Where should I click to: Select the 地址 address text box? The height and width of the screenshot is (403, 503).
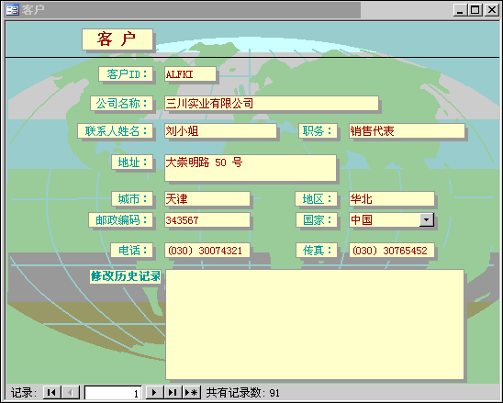click(251, 168)
